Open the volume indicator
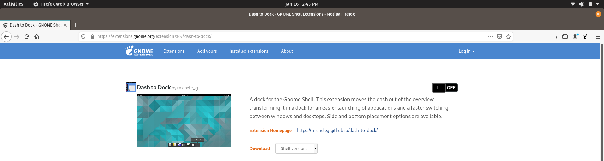 (x=582, y=4)
